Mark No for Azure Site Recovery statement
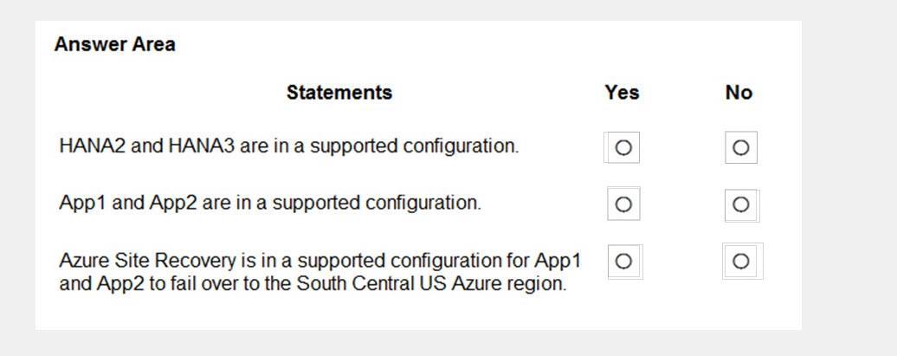This screenshot has width=897, height=356. tap(741, 261)
